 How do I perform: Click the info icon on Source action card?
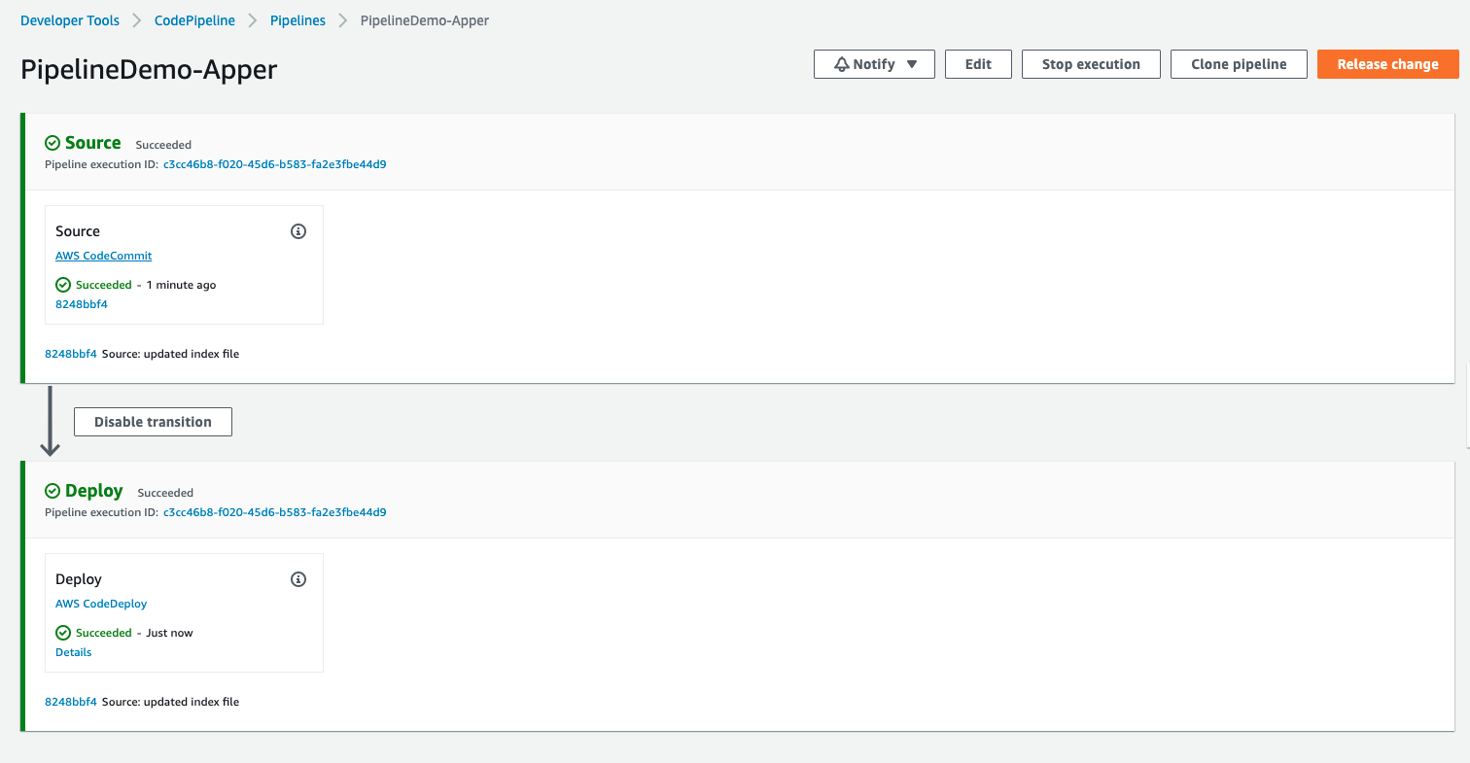pyautogui.click(x=298, y=231)
